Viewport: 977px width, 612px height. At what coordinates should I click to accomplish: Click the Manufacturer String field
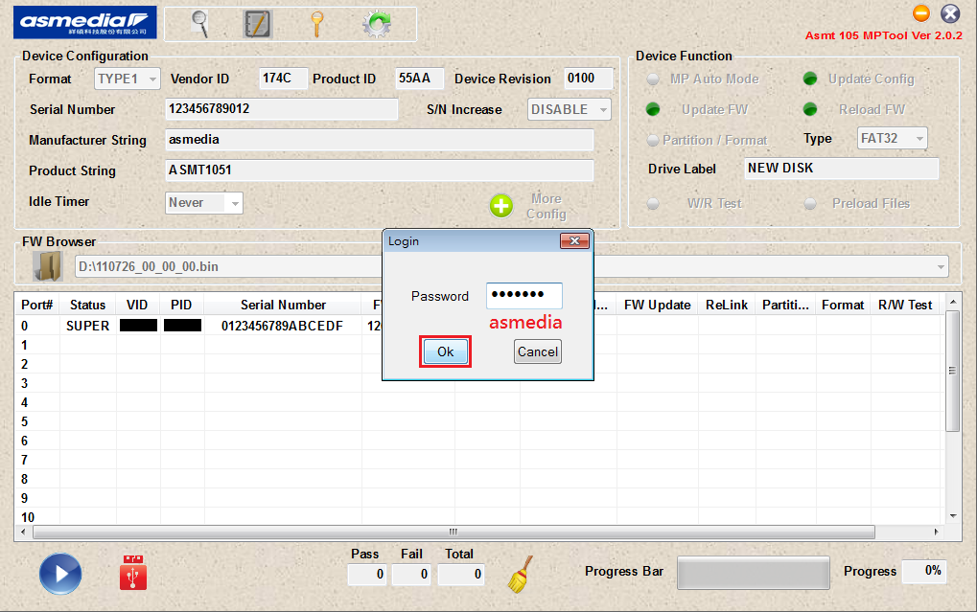[x=379, y=140]
